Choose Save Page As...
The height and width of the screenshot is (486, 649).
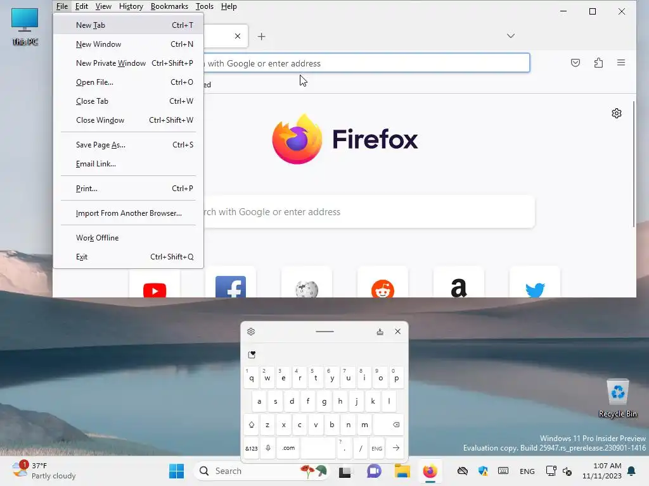pos(128,145)
